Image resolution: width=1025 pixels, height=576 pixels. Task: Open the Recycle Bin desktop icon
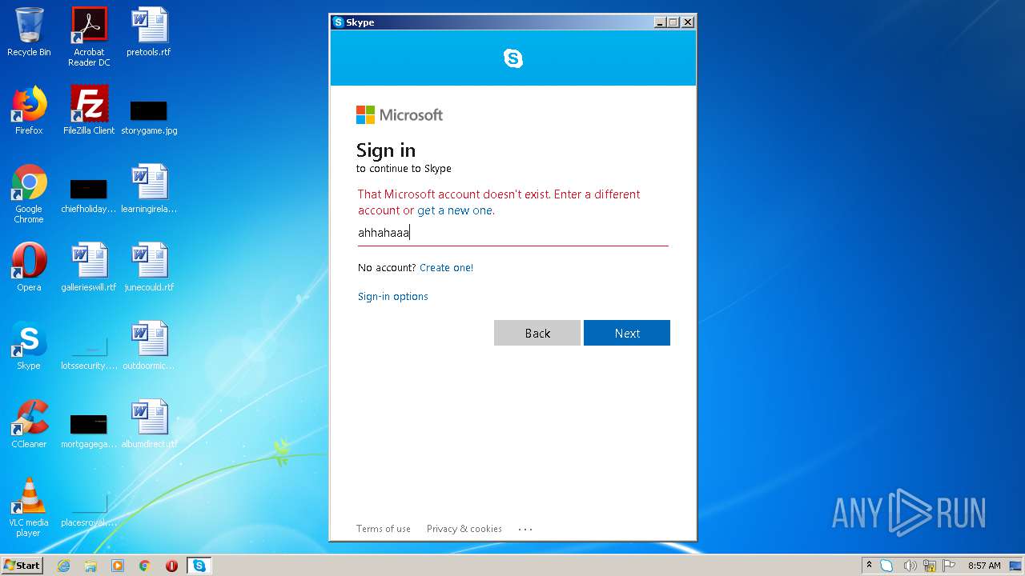29,32
